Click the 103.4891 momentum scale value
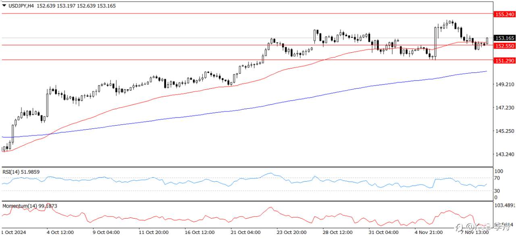The height and width of the screenshot is (242, 516). 505,206
